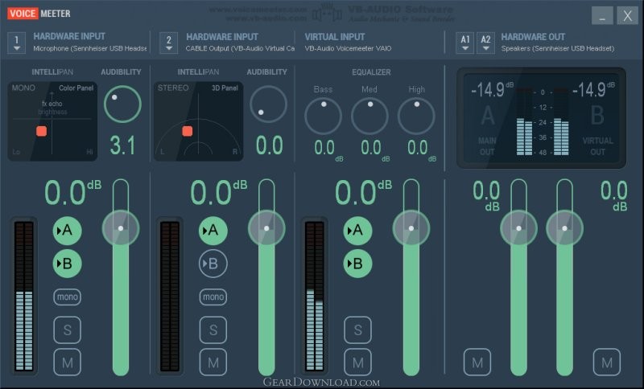Click the 0.0 dB gain readout of input 1

72,192
